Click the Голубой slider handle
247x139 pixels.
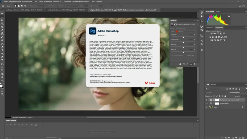click(183, 37)
